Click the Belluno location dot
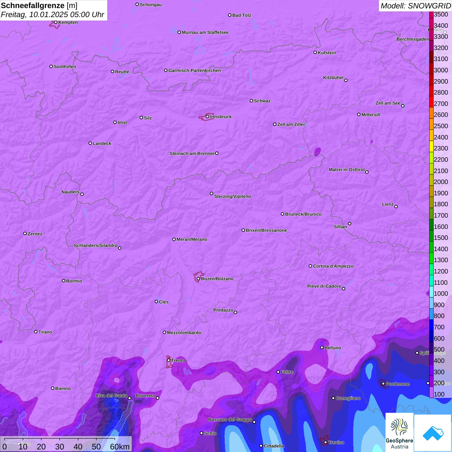 coord(322,347)
